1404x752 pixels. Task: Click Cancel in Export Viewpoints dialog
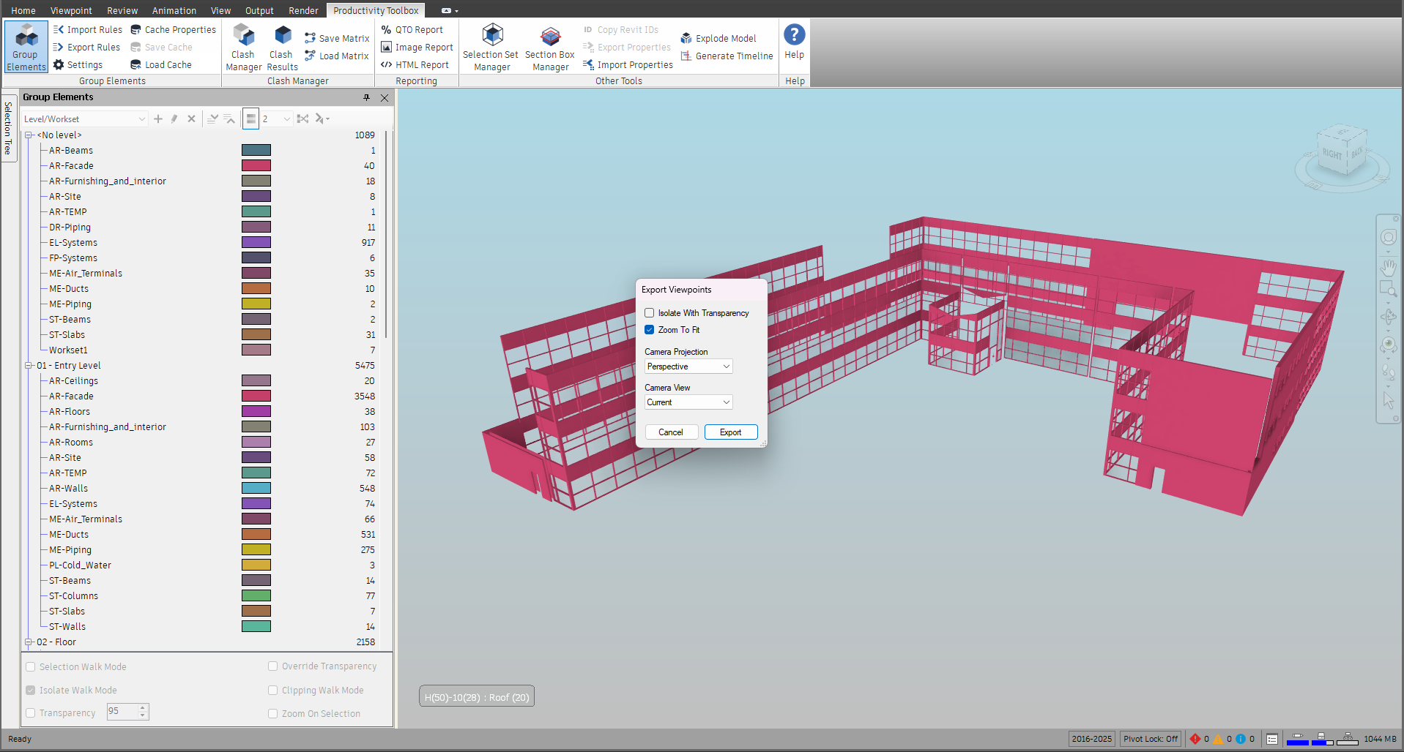[671, 432]
